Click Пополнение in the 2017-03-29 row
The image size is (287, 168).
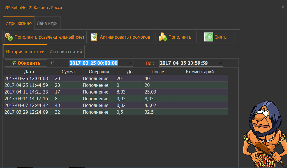96,112
